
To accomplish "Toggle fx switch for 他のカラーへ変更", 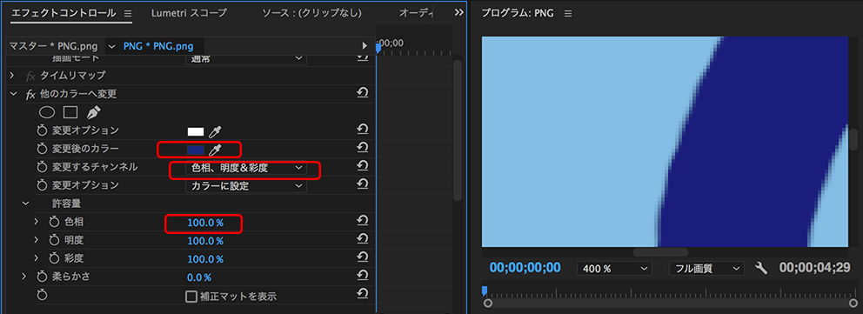I will [30, 95].
